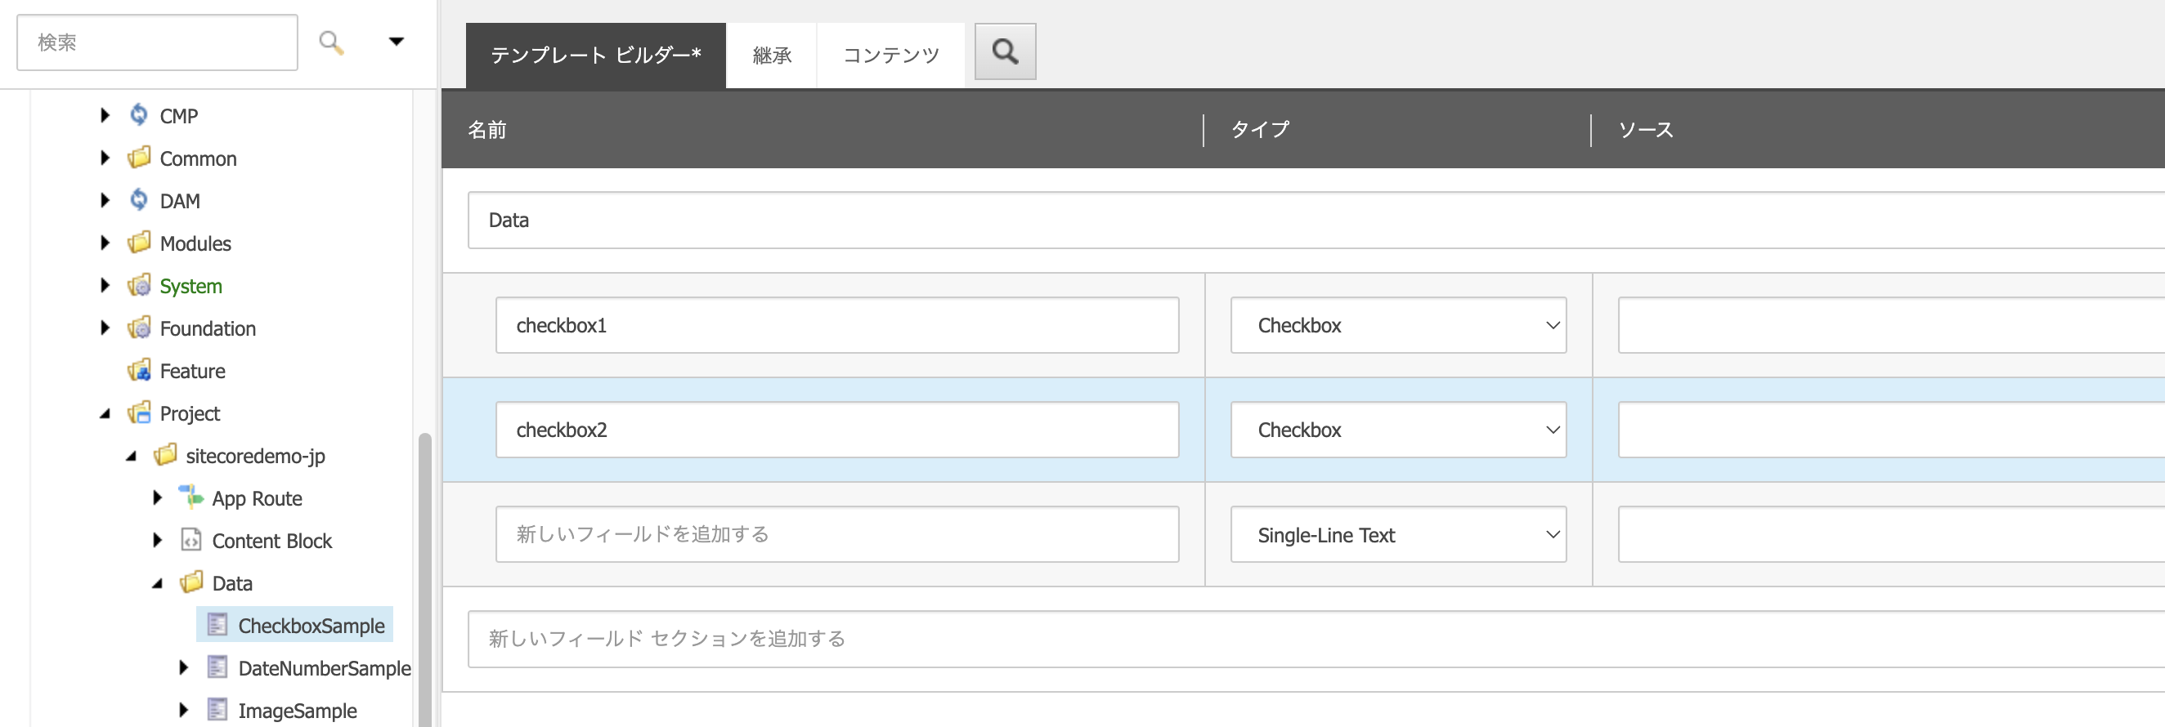Image resolution: width=2165 pixels, height=727 pixels.
Task: Switch to the テンプレート ビルダー tab
Action: point(595,56)
